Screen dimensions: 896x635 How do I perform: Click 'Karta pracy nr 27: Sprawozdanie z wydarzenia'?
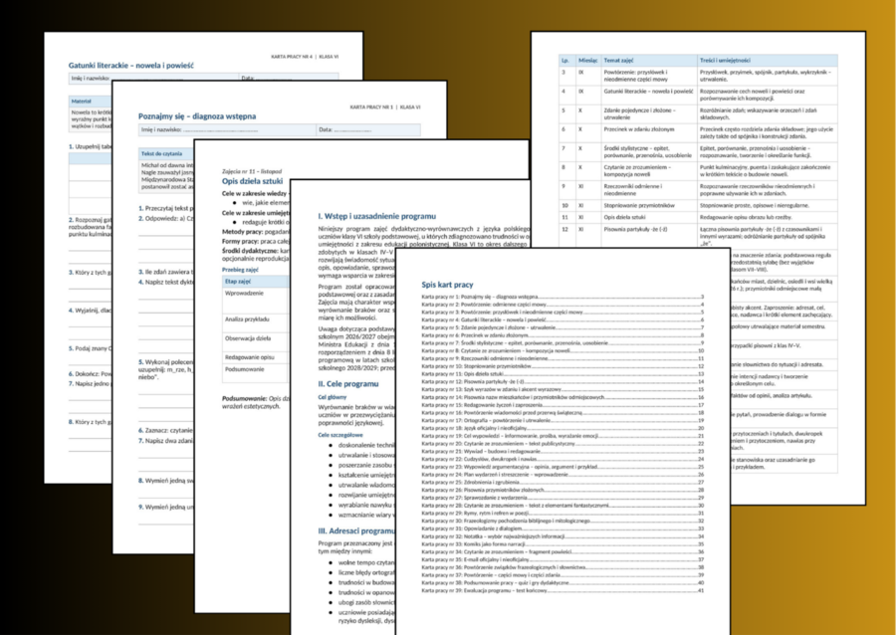(562, 498)
